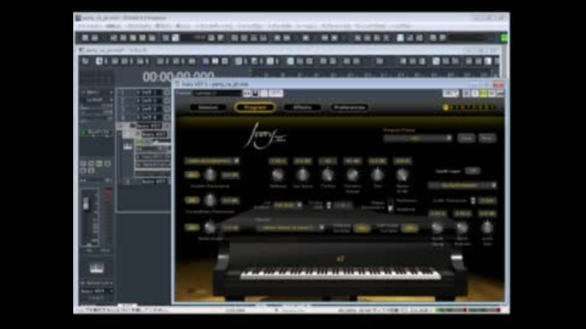This screenshot has height=329, width=586.
Task: Click the Timbre knob
Action: [x=327, y=175]
